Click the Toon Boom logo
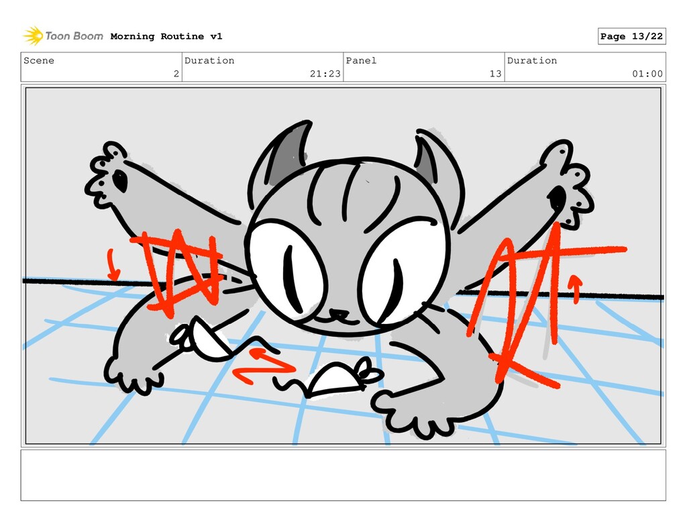The width and height of the screenshot is (687, 532). (x=63, y=36)
